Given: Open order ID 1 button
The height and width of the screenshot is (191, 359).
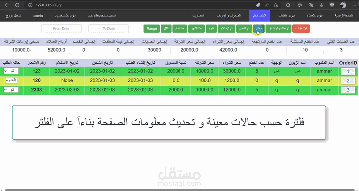Looking at the screenshot, I should (x=348, y=72).
